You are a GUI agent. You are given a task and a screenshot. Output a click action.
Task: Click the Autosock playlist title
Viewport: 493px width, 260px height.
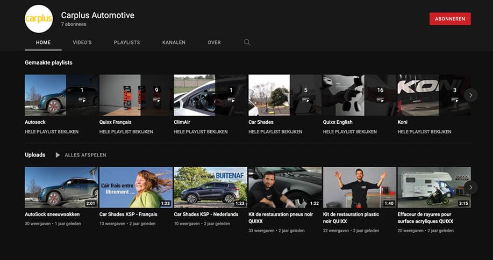click(35, 122)
